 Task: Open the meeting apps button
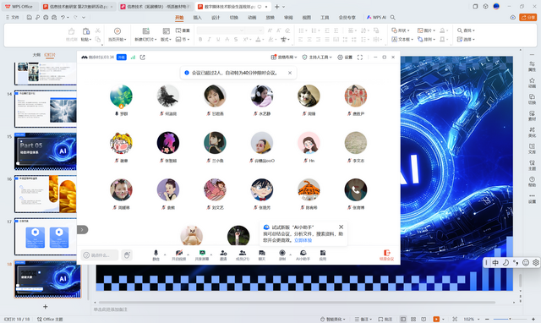click(x=323, y=255)
